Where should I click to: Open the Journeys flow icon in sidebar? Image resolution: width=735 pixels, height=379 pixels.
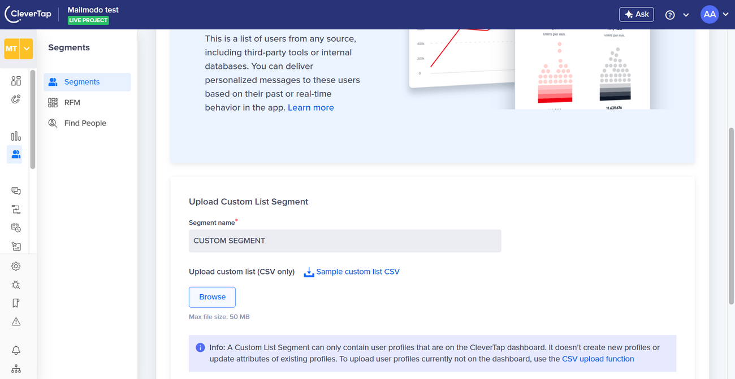pyautogui.click(x=16, y=210)
